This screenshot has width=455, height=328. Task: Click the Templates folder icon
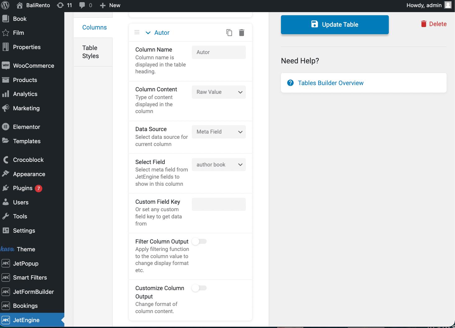(6, 141)
